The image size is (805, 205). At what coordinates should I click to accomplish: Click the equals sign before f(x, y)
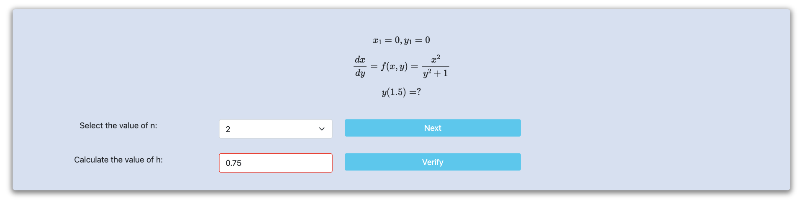374,67
